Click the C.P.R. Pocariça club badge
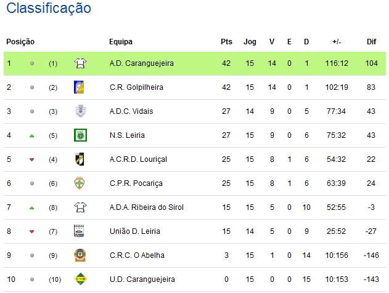The image size is (389, 293). point(80,183)
